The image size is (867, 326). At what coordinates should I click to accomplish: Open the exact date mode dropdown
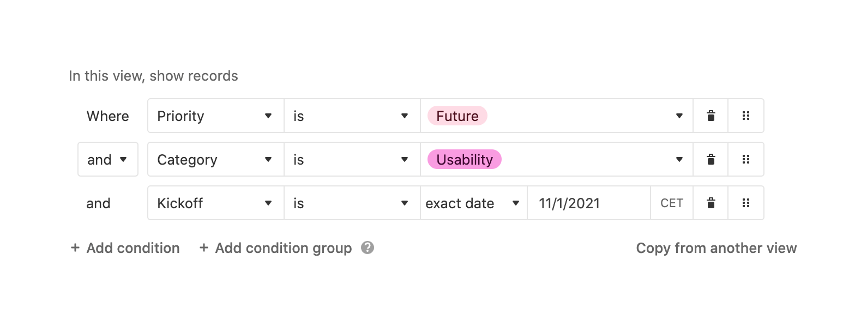click(473, 203)
